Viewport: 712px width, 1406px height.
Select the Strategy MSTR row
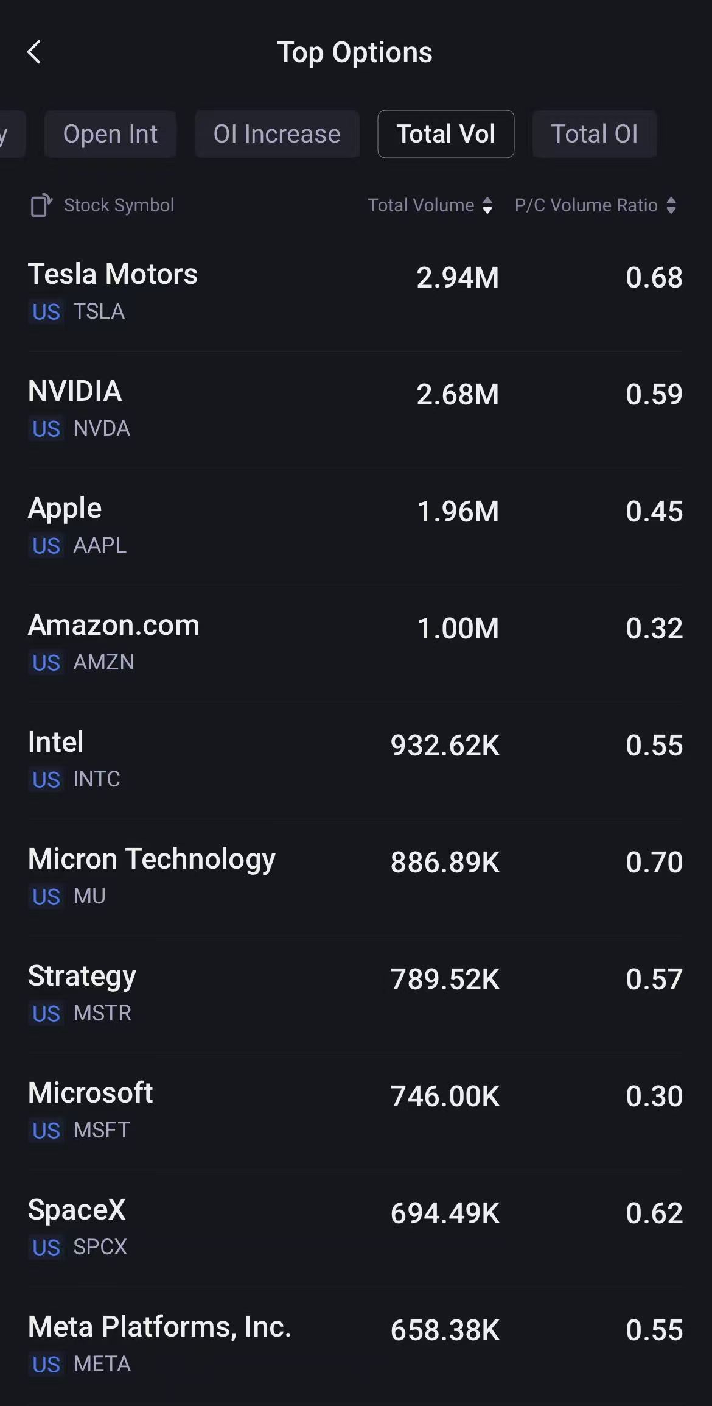coord(356,994)
